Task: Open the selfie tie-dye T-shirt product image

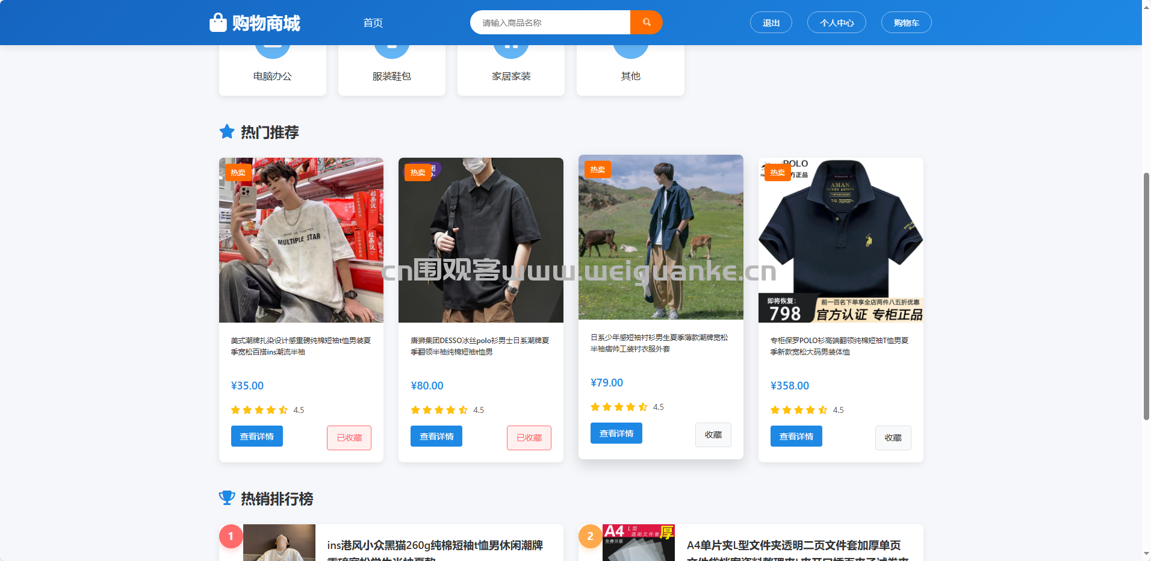Action: pos(301,240)
